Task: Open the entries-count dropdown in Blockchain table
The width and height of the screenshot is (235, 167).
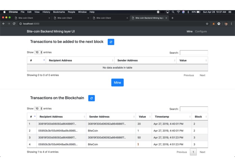Action: pyautogui.click(x=39, y=109)
